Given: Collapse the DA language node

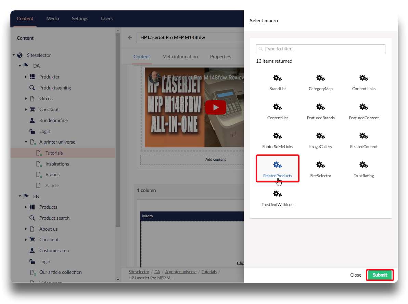Looking at the screenshot, I should [20, 66].
